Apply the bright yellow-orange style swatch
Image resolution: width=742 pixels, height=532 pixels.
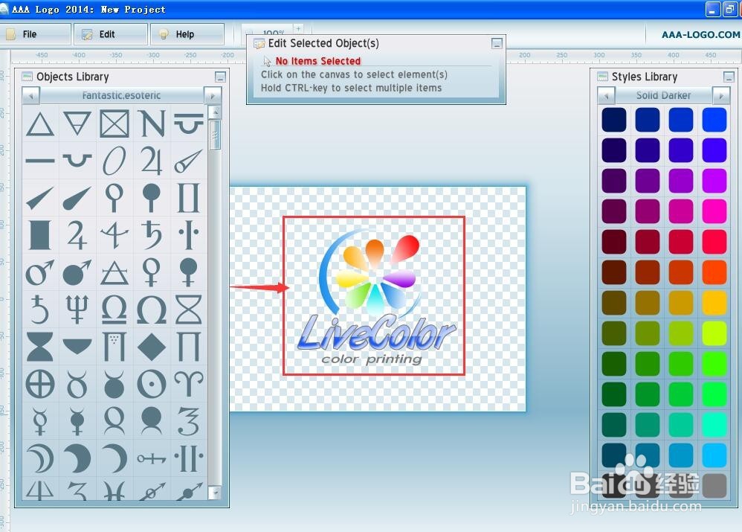pyautogui.click(x=714, y=303)
